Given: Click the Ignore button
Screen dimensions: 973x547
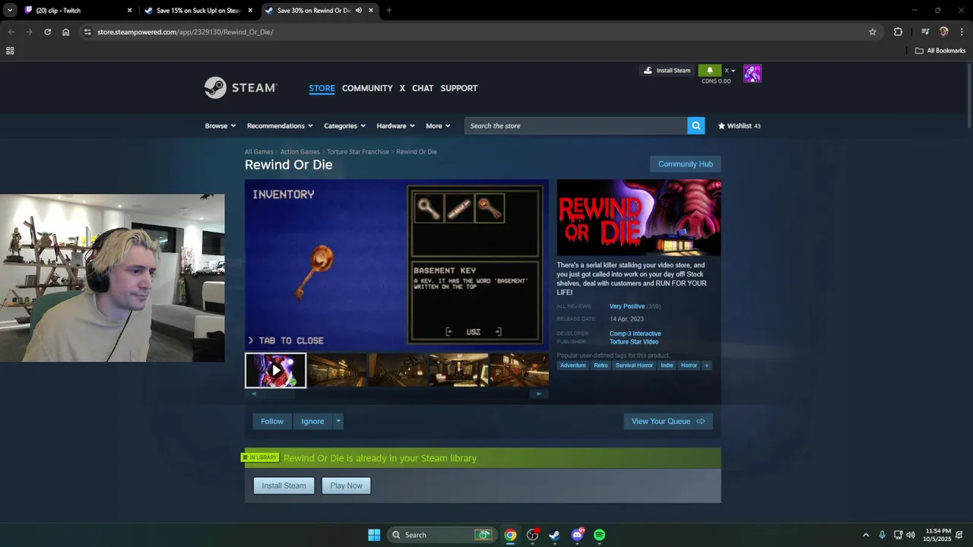Looking at the screenshot, I should (x=312, y=422).
